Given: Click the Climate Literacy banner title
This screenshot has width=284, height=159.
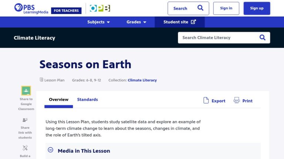Looking at the screenshot, I should 34,38.
